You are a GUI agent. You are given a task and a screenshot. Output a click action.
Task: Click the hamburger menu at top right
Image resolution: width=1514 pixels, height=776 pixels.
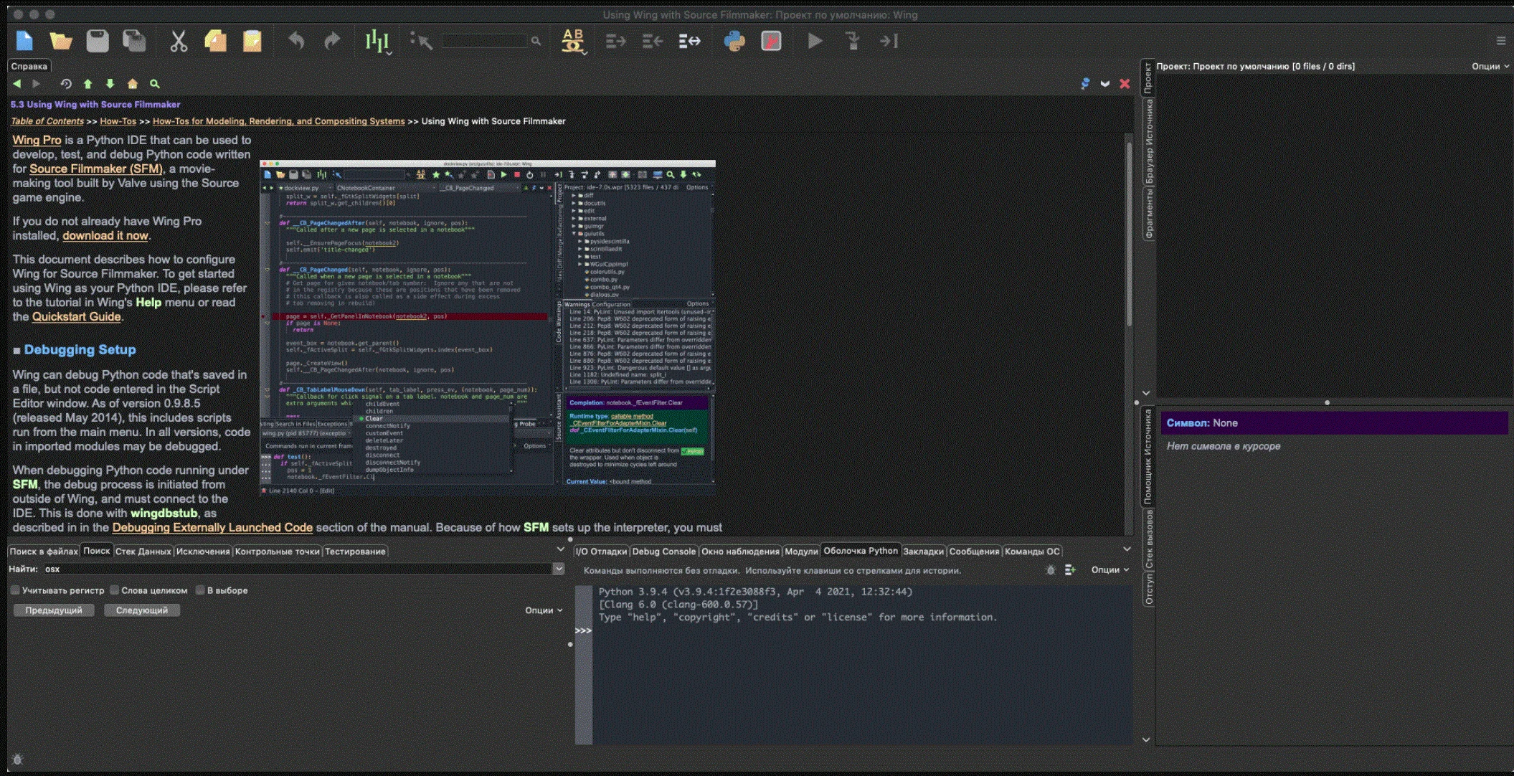click(x=1501, y=41)
